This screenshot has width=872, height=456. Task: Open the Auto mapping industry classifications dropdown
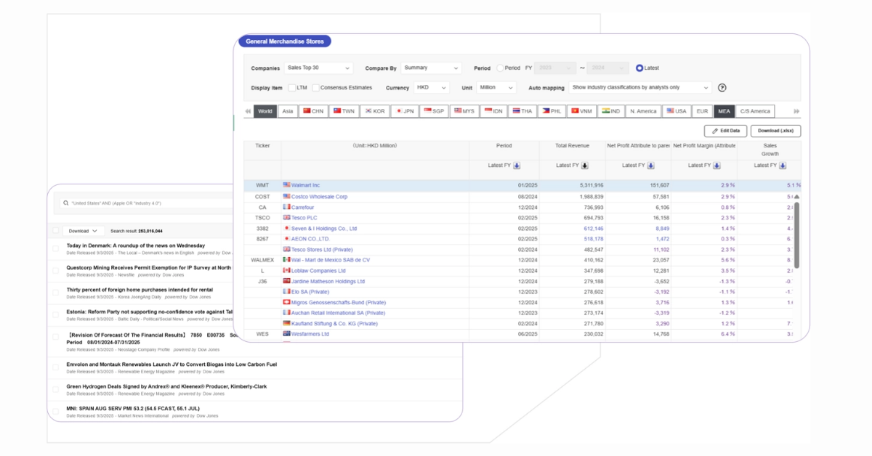(640, 88)
